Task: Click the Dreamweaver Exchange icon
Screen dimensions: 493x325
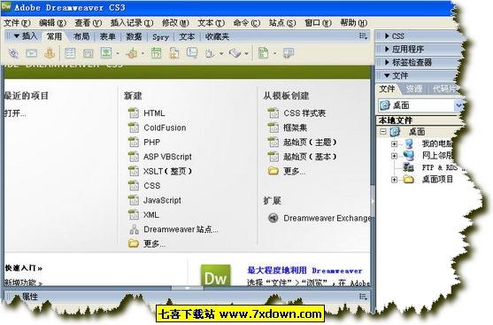Action: pyautogui.click(x=273, y=218)
